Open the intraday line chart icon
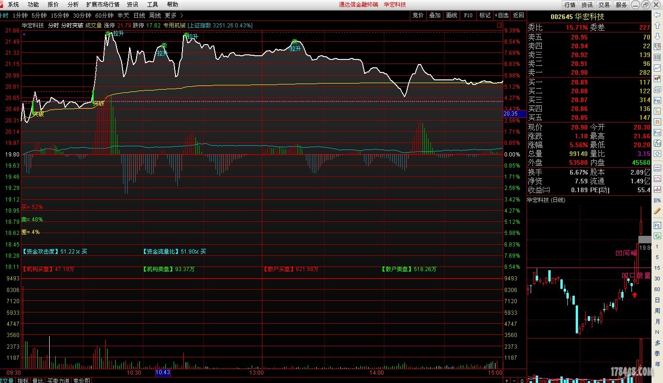The height and width of the screenshot is (383, 663). click(x=657, y=68)
